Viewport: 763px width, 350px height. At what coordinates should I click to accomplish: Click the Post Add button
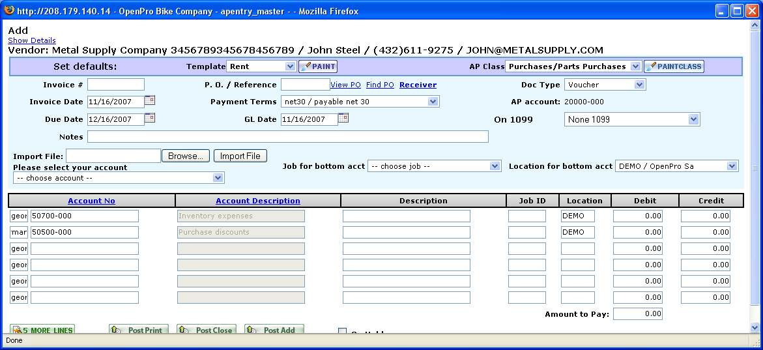[x=274, y=330]
